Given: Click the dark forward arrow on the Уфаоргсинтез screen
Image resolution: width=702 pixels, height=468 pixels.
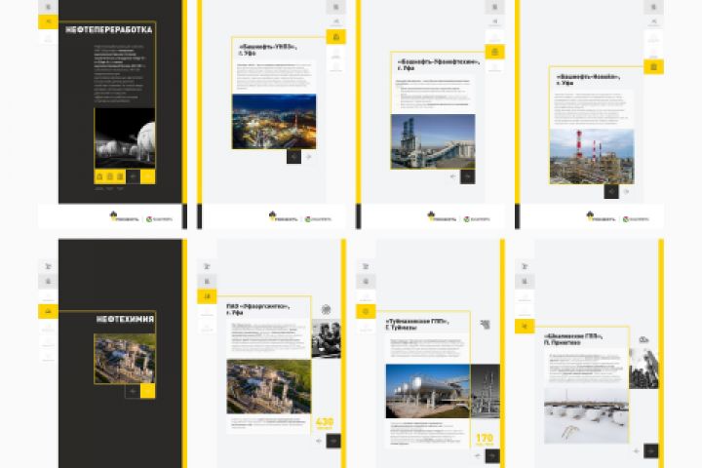Looking at the screenshot, I should (333, 441).
